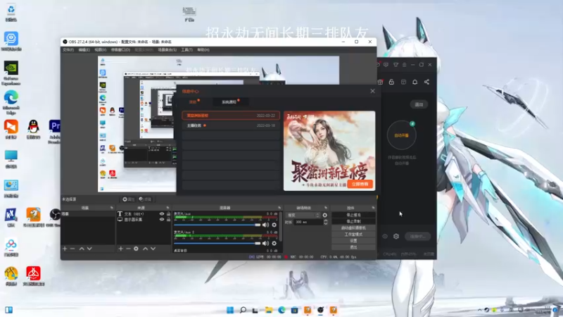The width and height of the screenshot is (563, 317).
Task: Open Search from the taskbar
Action: tap(243, 310)
